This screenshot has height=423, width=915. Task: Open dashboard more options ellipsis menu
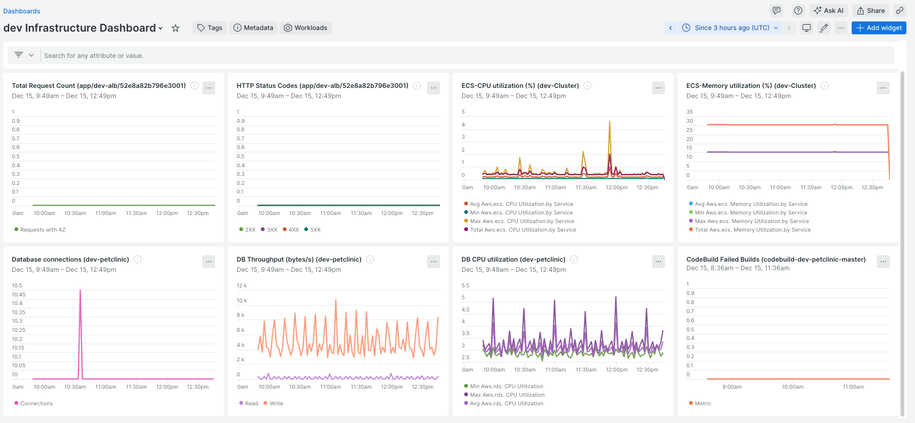(841, 28)
